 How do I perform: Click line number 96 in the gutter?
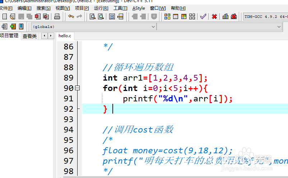(x=69, y=150)
